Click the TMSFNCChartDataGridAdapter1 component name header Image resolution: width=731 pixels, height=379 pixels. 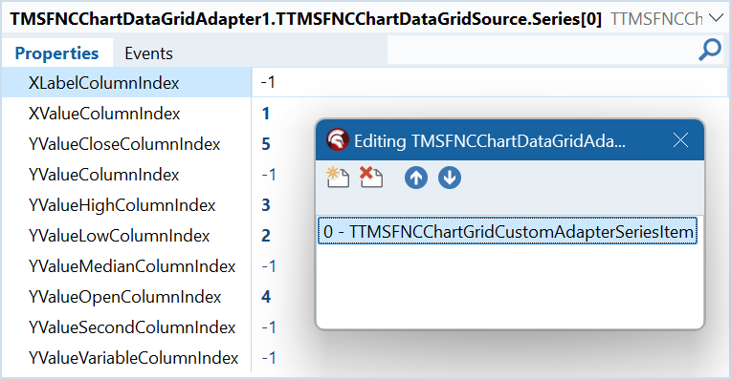306,19
